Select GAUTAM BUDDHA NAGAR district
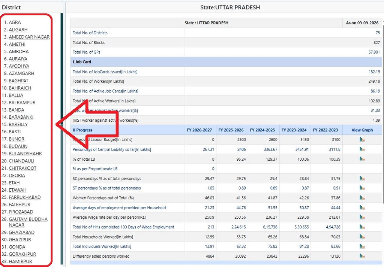The image size is (384, 267). click(28, 222)
